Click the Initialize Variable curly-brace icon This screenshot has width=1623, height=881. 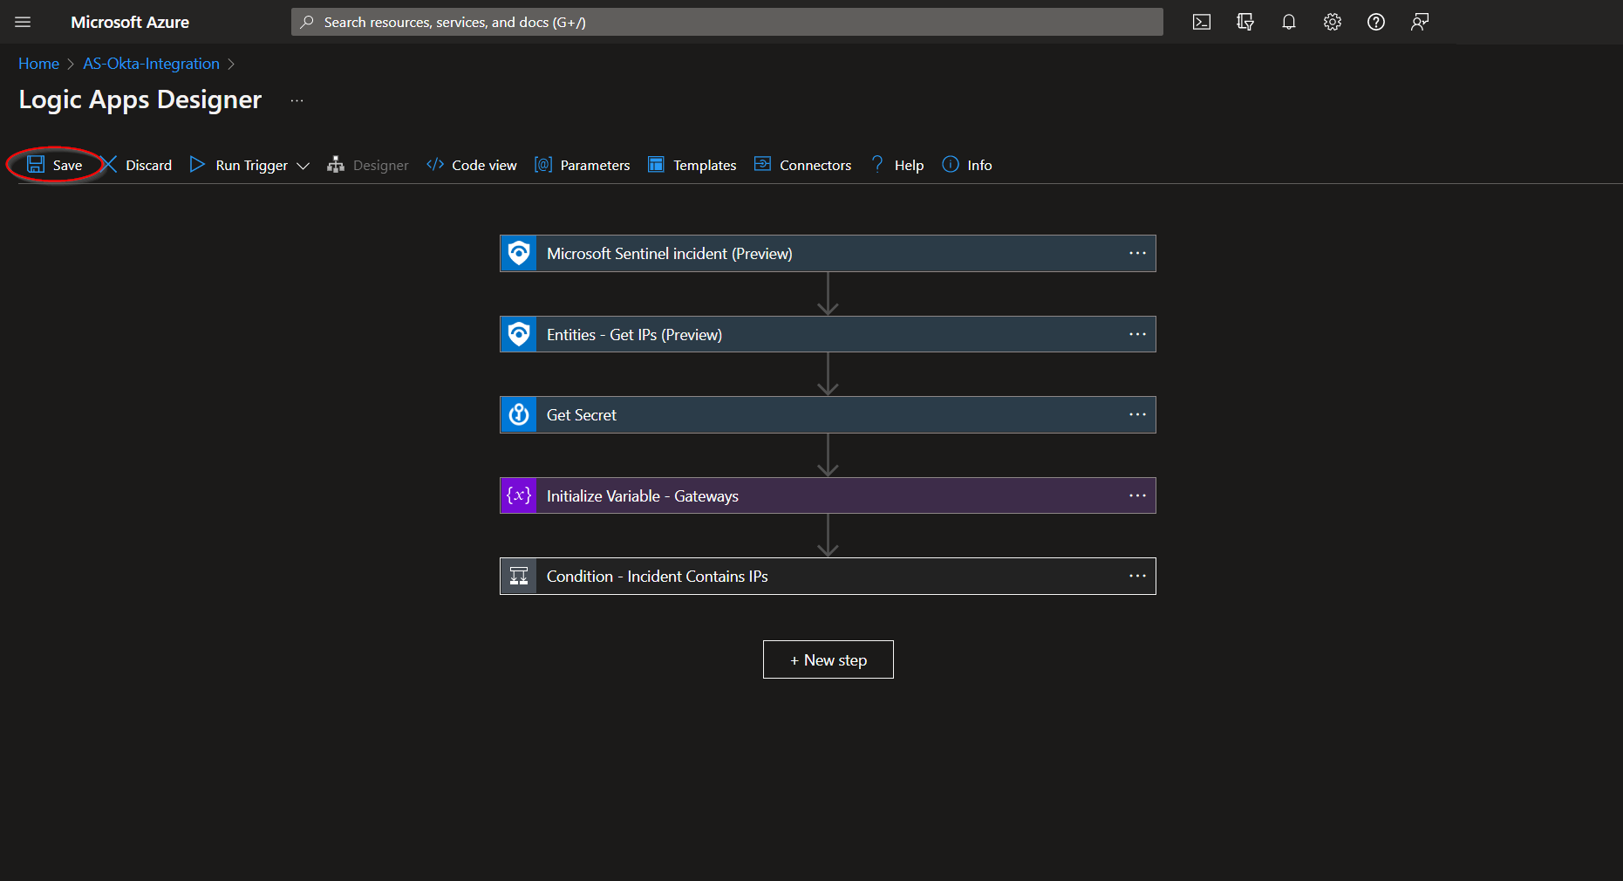click(519, 495)
